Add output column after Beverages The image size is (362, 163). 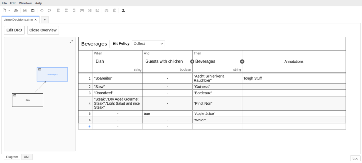point(242,61)
